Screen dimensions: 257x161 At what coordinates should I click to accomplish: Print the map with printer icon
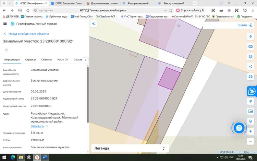[x=250, y=77]
